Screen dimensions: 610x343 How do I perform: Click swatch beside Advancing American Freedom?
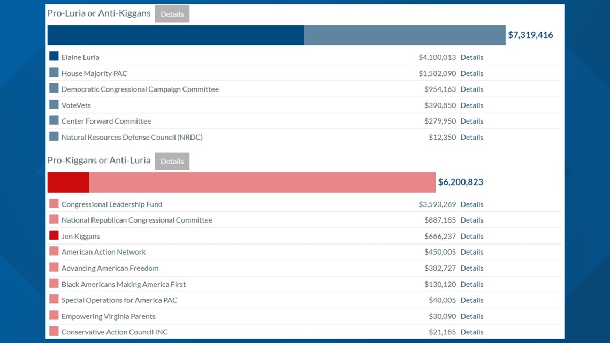[54, 267]
